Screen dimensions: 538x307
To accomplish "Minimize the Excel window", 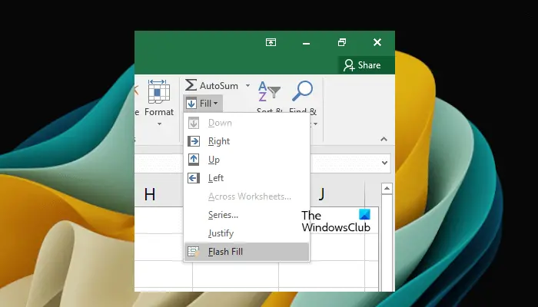I will [x=307, y=42].
